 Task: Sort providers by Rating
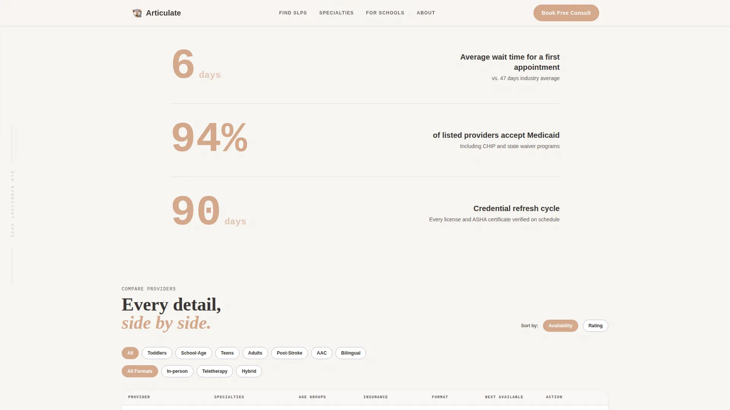click(x=595, y=326)
